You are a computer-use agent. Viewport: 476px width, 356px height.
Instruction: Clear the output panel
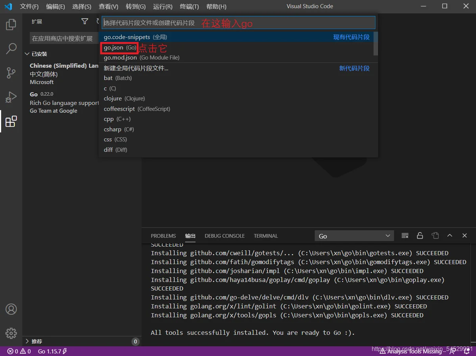coord(405,236)
